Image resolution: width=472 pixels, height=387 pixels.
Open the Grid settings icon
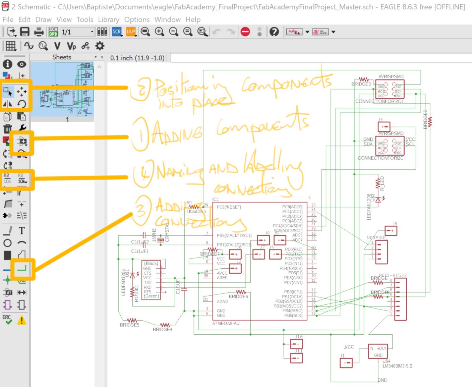(11, 46)
